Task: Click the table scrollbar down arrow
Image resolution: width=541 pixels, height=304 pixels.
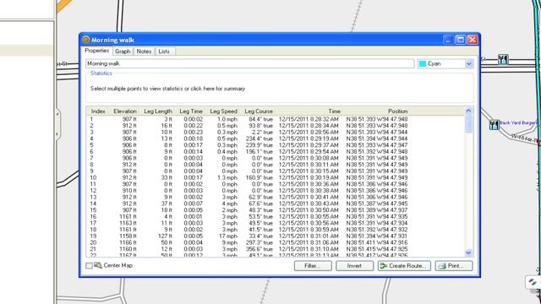Action: click(468, 253)
